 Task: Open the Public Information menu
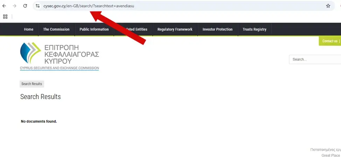[94, 29]
